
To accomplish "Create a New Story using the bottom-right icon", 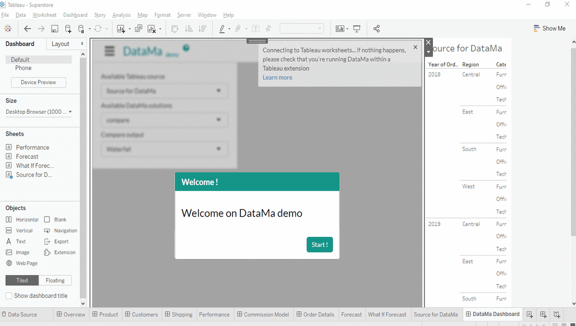I will (x=556, y=314).
